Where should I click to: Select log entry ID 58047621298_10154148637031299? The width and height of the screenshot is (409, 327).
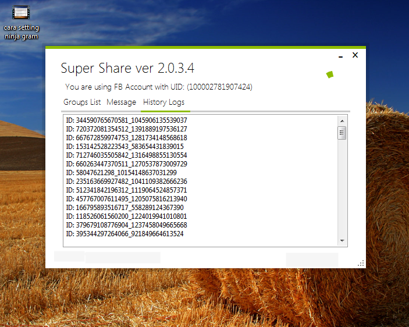click(x=121, y=173)
